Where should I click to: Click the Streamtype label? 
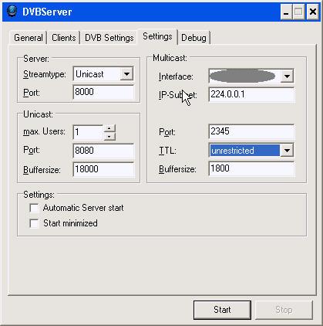45,74
